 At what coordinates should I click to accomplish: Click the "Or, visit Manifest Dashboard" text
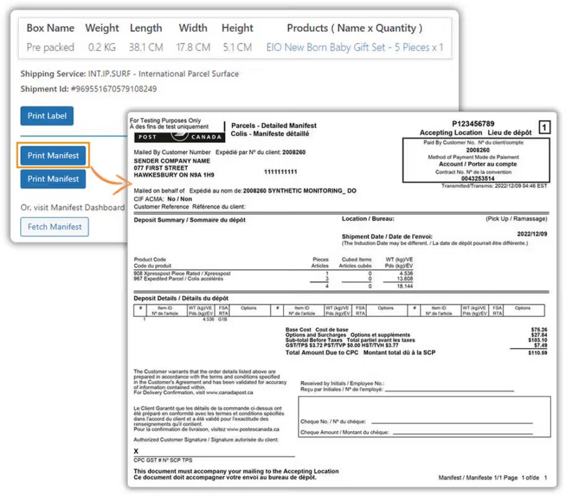tap(73, 207)
